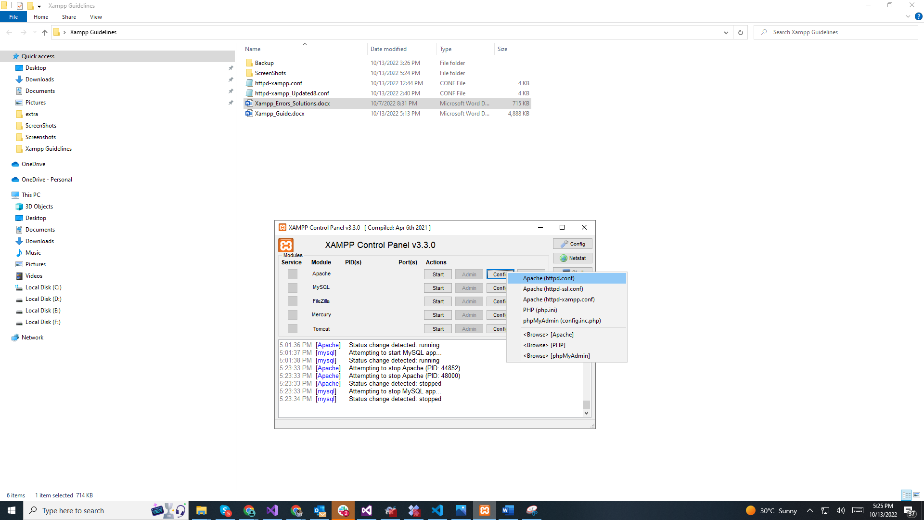The width and height of the screenshot is (924, 520).
Task: Expand the Explorer ribbon chevron
Action: pos(908,16)
